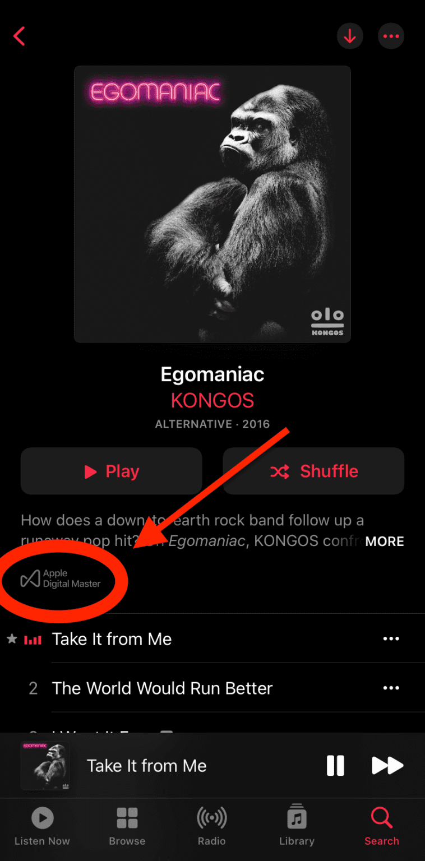Select the Search tab
This screenshot has height=861, width=425.
tap(382, 826)
